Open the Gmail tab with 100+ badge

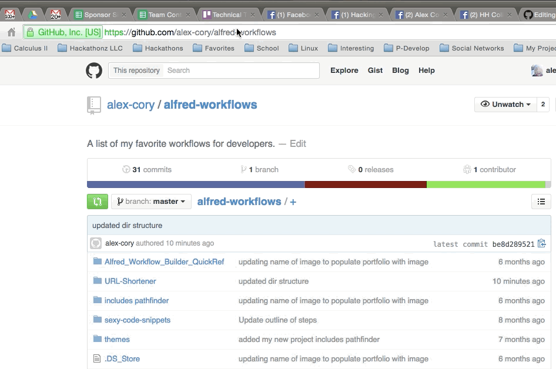pyautogui.click(x=10, y=15)
